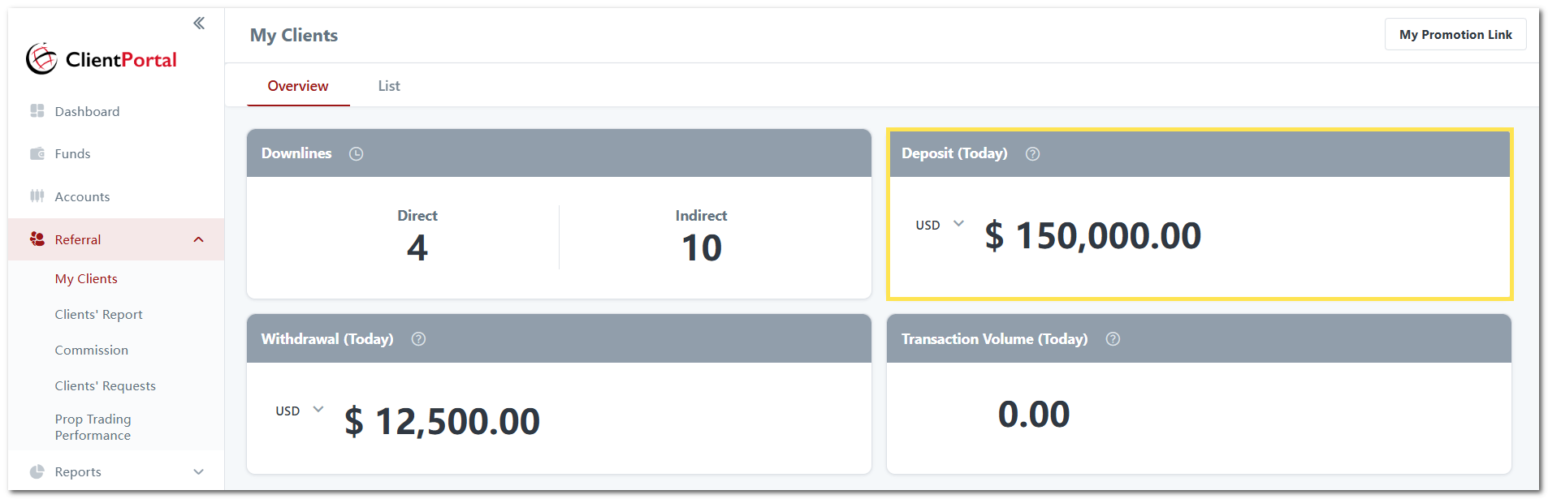Expand the Reports menu section
Viewport: 1548px width, 499px height.
click(199, 471)
